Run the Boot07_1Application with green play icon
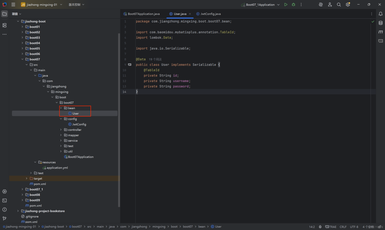This screenshot has width=385, height=230. pyautogui.click(x=285, y=5)
